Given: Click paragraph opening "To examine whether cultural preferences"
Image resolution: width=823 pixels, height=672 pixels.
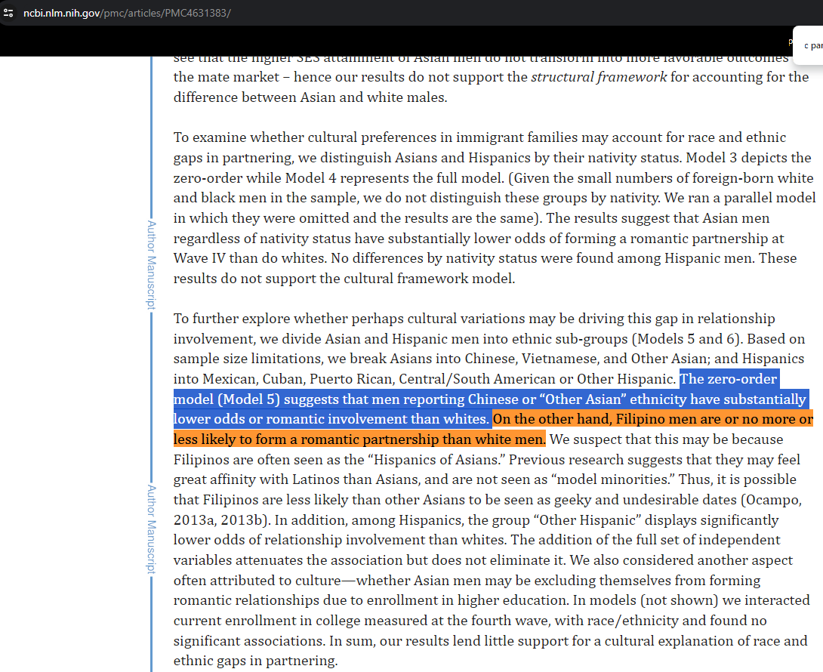Looking at the screenshot, I should [x=314, y=137].
